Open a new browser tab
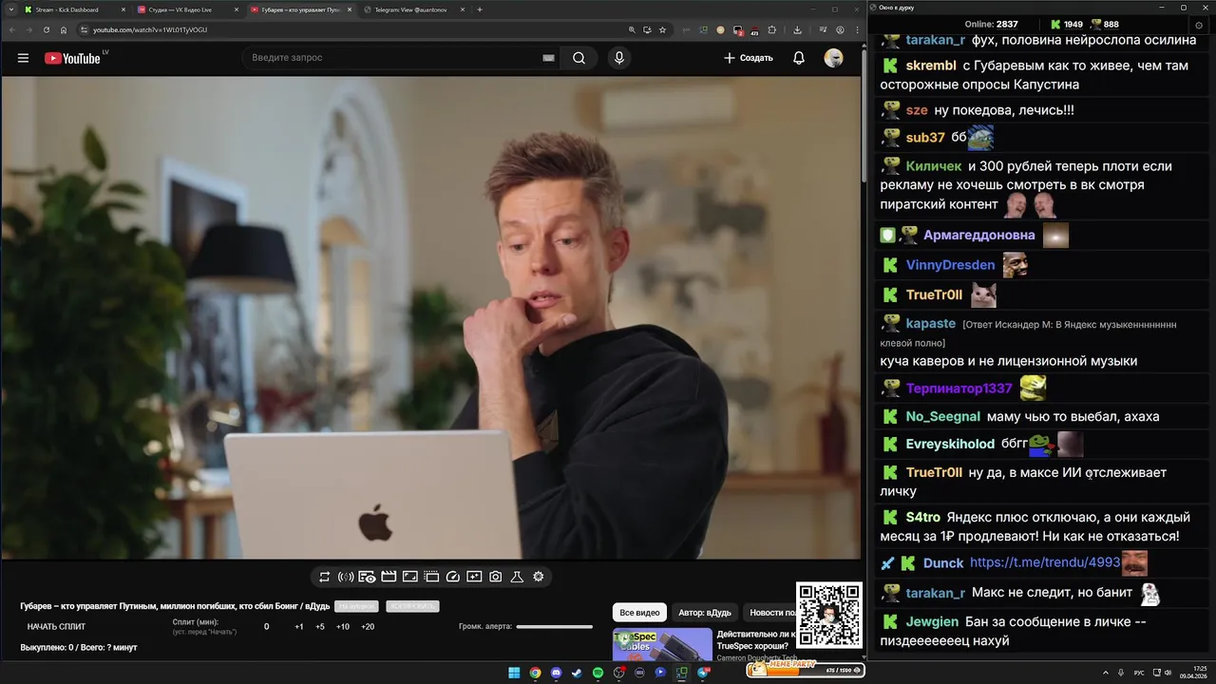This screenshot has height=684, width=1216. point(480,9)
